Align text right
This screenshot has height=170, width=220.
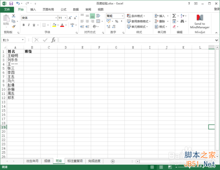[92, 21]
